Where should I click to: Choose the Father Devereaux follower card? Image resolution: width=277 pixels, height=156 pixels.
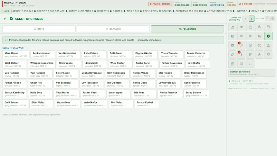[x=172, y=64]
